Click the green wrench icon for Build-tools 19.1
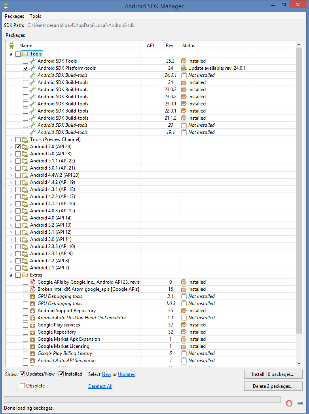Image resolution: width=309 pixels, height=414 pixels. coord(32,132)
